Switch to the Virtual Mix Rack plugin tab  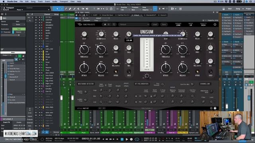[x=106, y=15]
